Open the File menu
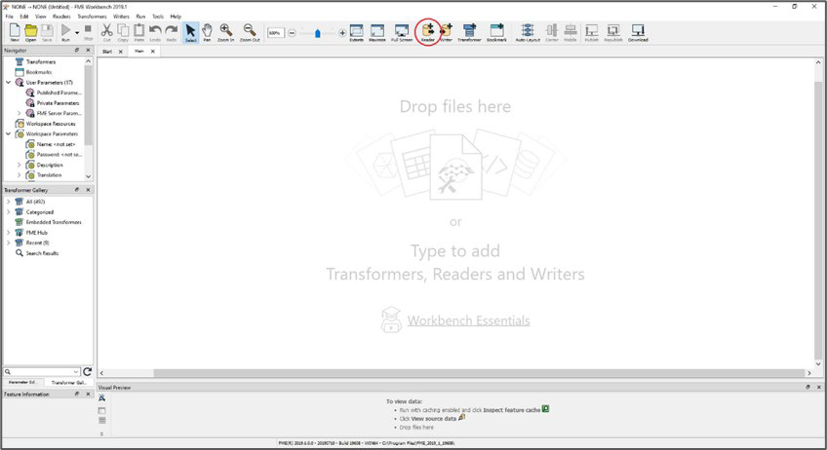This screenshot has height=450, width=827. tap(10, 17)
